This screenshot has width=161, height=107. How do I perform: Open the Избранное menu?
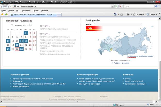25,11
